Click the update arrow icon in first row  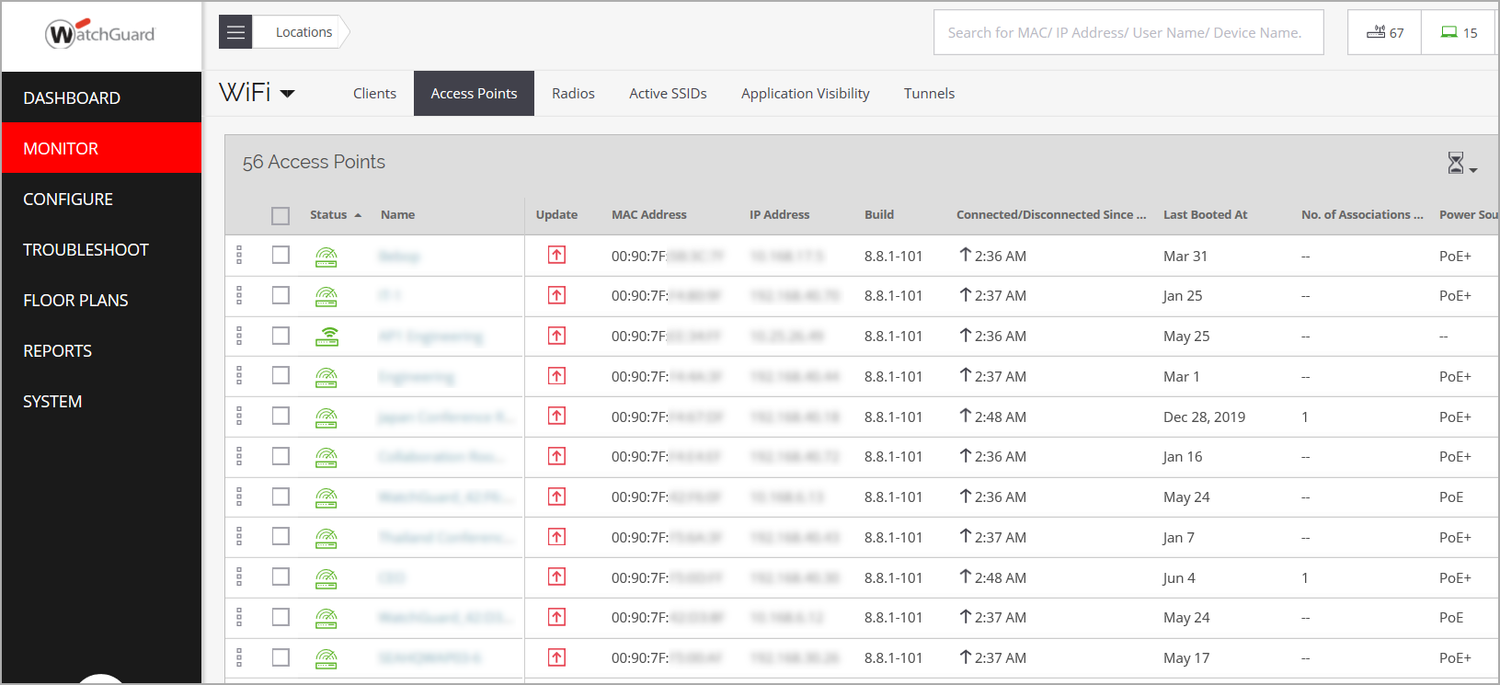tap(556, 256)
